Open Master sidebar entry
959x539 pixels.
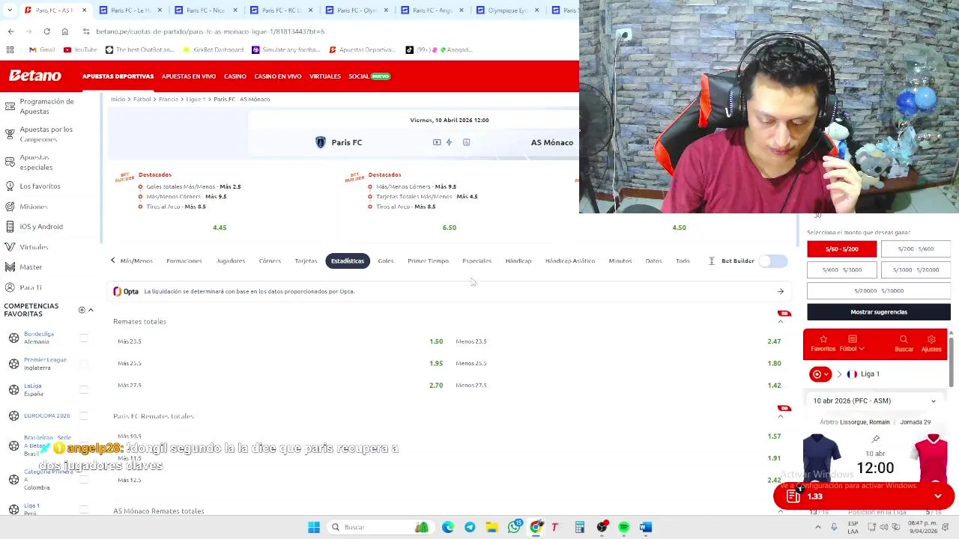[x=31, y=267]
